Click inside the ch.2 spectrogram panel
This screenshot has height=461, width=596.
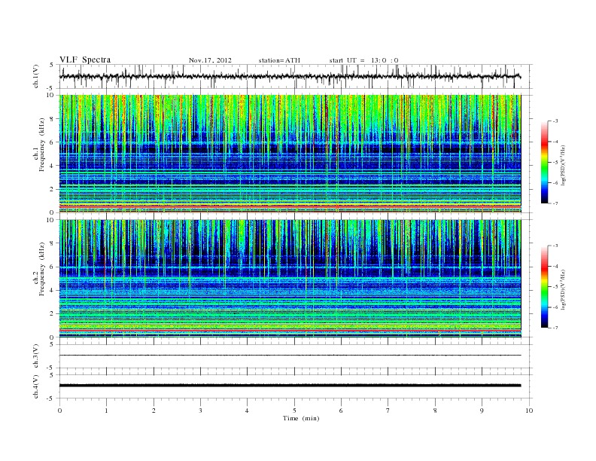point(290,278)
